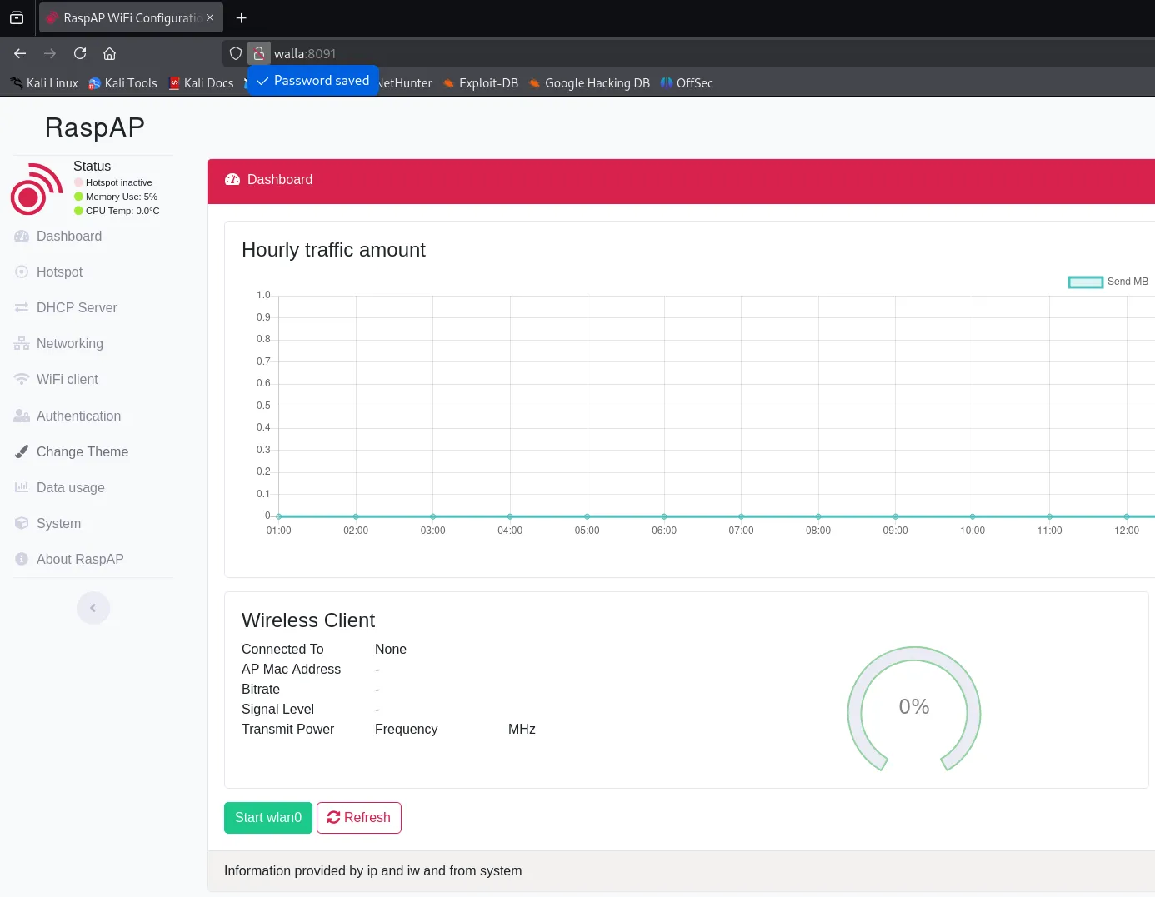Click the 'Wireless Client' heading
Image resolution: width=1155 pixels, height=897 pixels.
[x=308, y=620]
